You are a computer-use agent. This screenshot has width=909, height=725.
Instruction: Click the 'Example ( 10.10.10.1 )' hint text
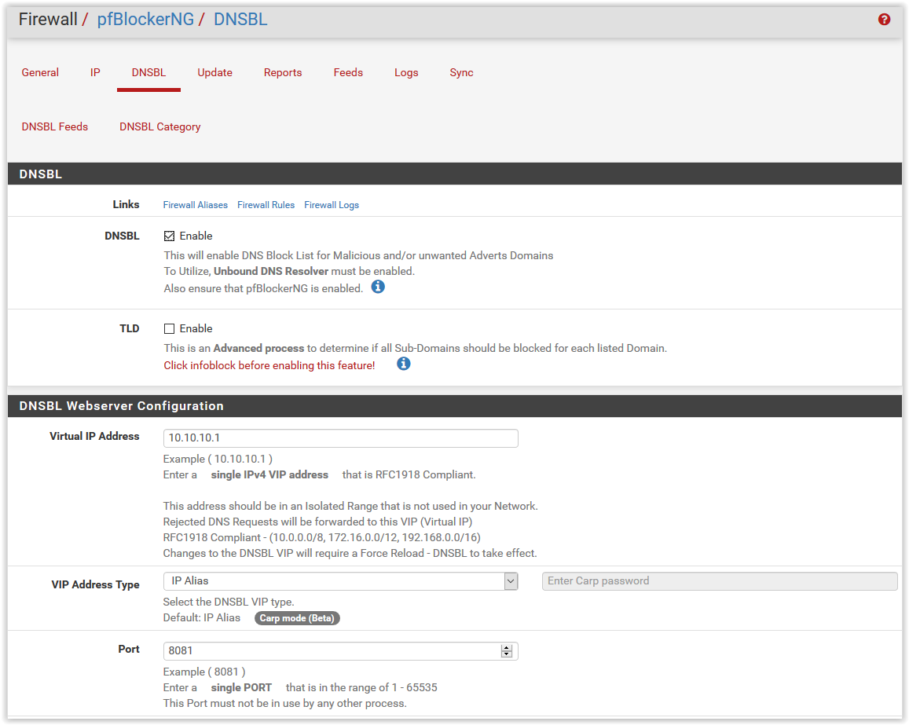[218, 459]
